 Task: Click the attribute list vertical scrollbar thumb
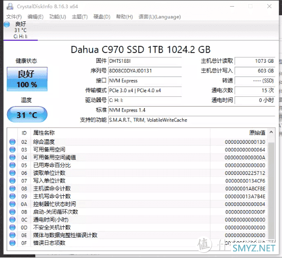(x=271, y=190)
